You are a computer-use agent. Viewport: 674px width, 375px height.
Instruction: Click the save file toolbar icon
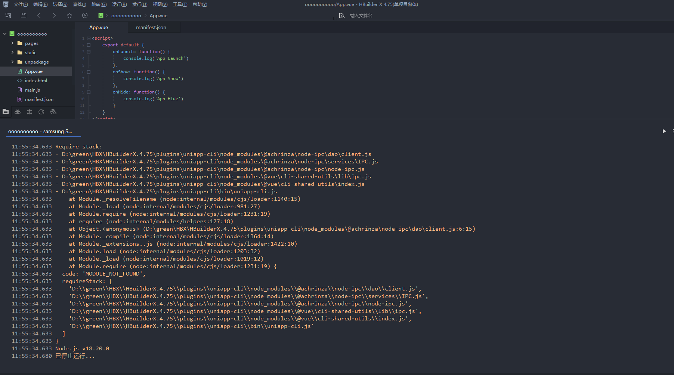tap(24, 15)
